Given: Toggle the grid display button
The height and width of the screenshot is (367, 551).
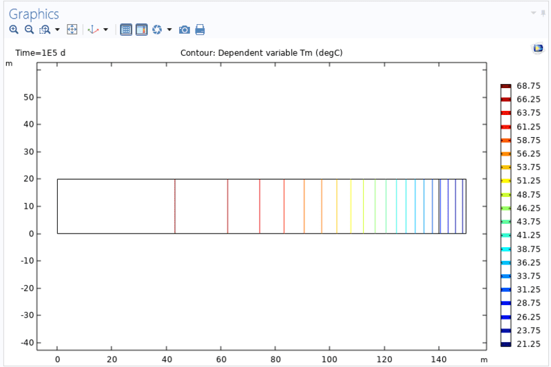Looking at the screenshot, I should coord(126,30).
